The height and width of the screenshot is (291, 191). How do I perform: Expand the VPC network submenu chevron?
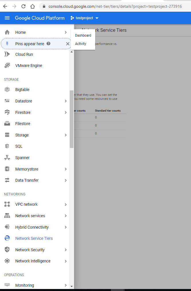tap(66, 205)
